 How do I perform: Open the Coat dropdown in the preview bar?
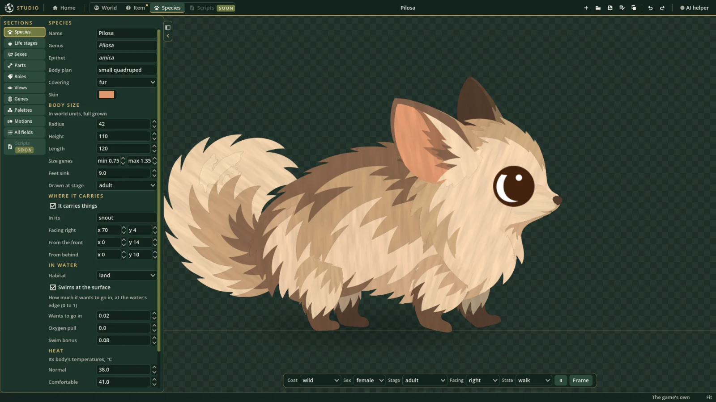[320, 381]
